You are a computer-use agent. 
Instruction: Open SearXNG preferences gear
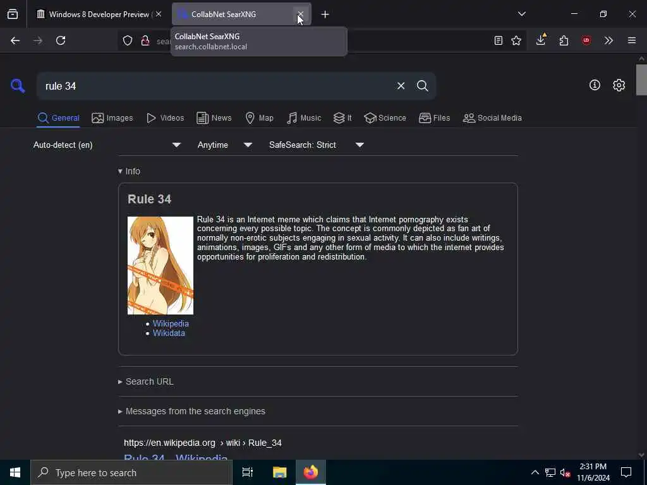tap(619, 85)
